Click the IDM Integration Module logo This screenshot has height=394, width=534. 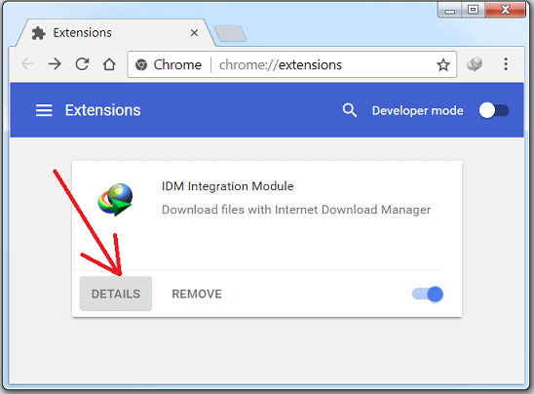pyautogui.click(x=115, y=199)
